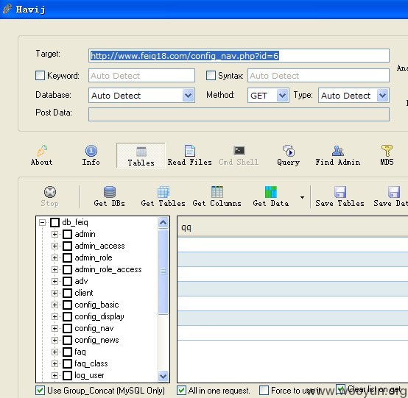Select the adv tree item
This screenshot has width=408, height=398.
click(81, 281)
